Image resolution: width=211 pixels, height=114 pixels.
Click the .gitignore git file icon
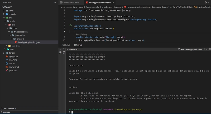(x=7, y=56)
